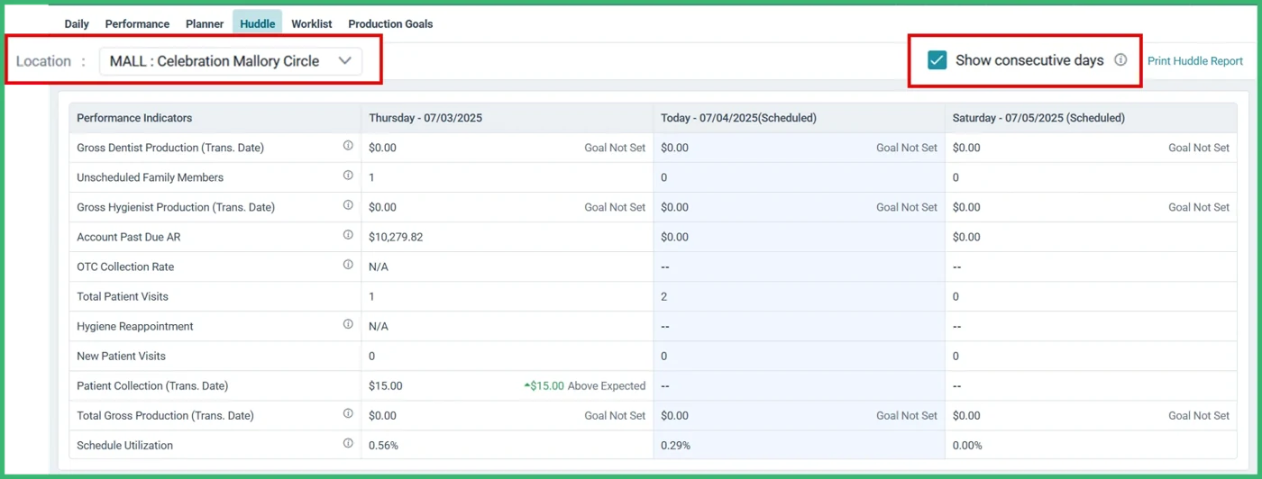Click info icon for Schedule Utilization
Screen dimensions: 1262x479
(348, 443)
